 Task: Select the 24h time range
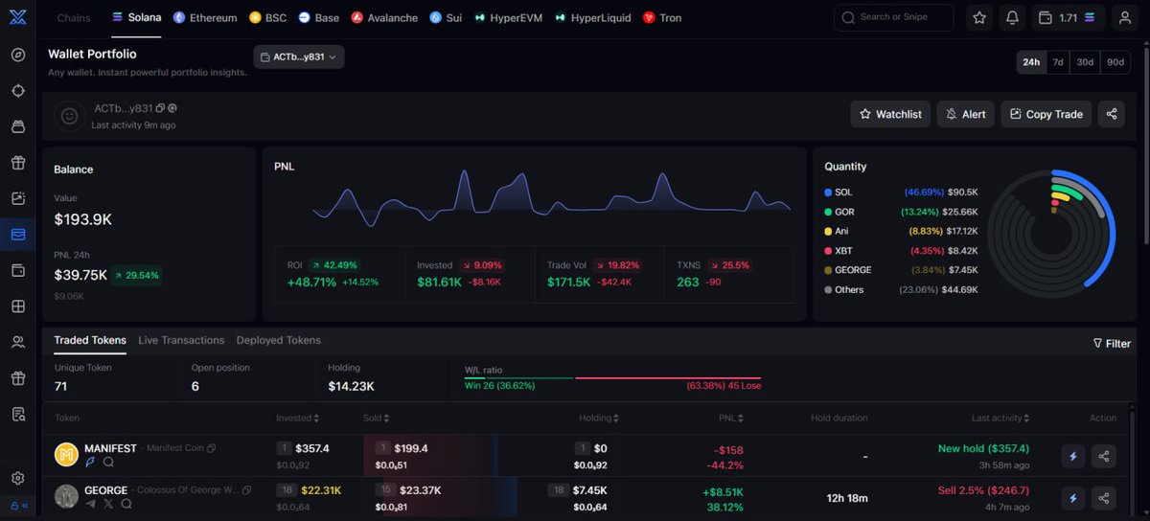[x=1031, y=62]
